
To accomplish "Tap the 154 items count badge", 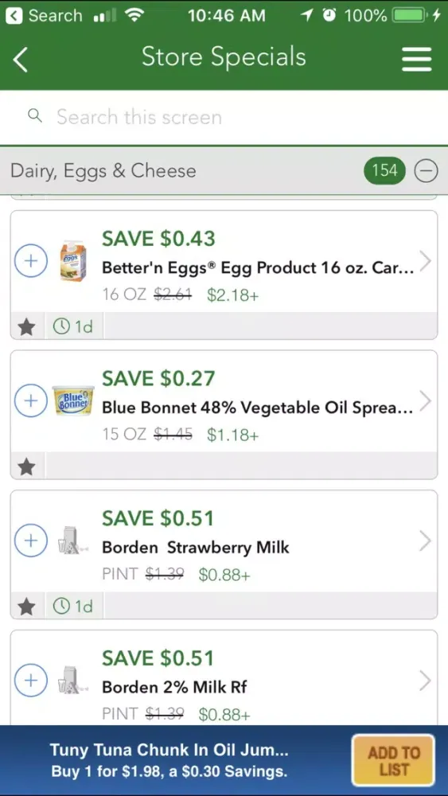I will click(384, 170).
